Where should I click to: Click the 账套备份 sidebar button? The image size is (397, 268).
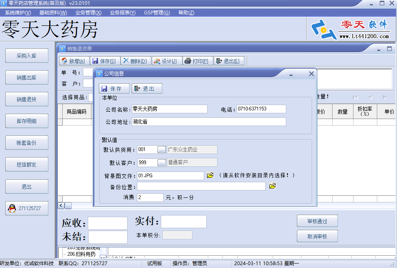tap(27, 143)
